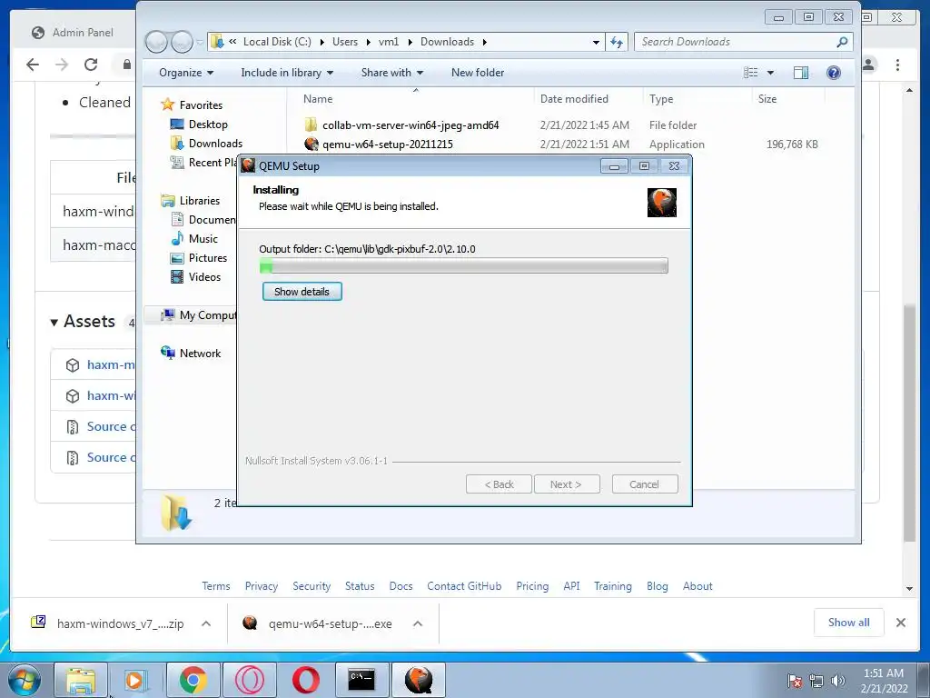The width and height of the screenshot is (930, 698).
Task: Click the browser page vertical scrollbar
Action: coord(909,422)
